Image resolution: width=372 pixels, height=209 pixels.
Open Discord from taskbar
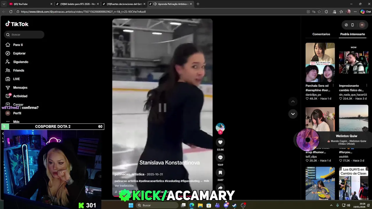226,205
